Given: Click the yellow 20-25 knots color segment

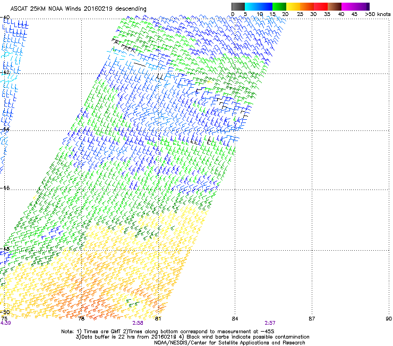Looking at the screenshot, I should [293, 6].
